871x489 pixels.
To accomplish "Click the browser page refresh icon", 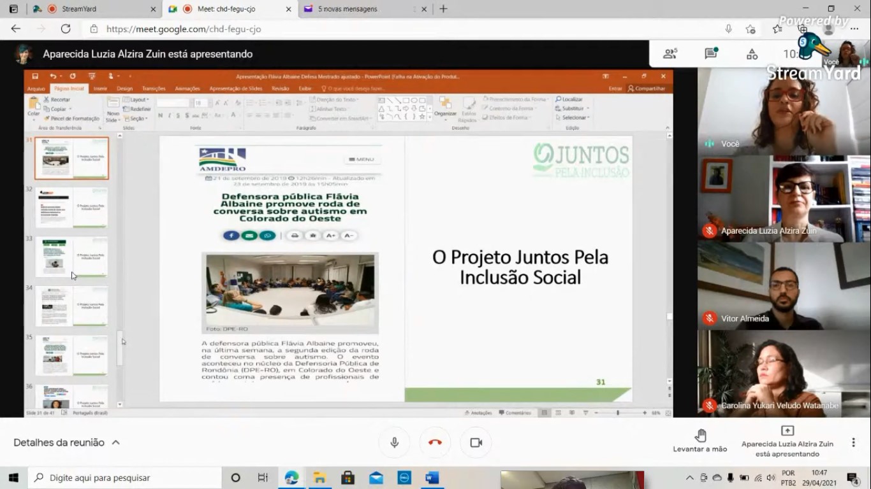I will click(x=66, y=29).
